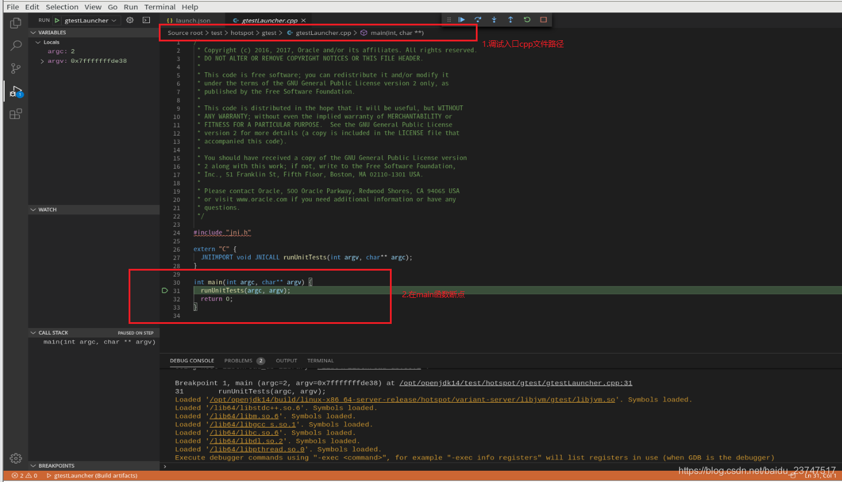Click 'Source root' breadcrumb
This screenshot has width=842, height=482.
[x=185, y=33]
